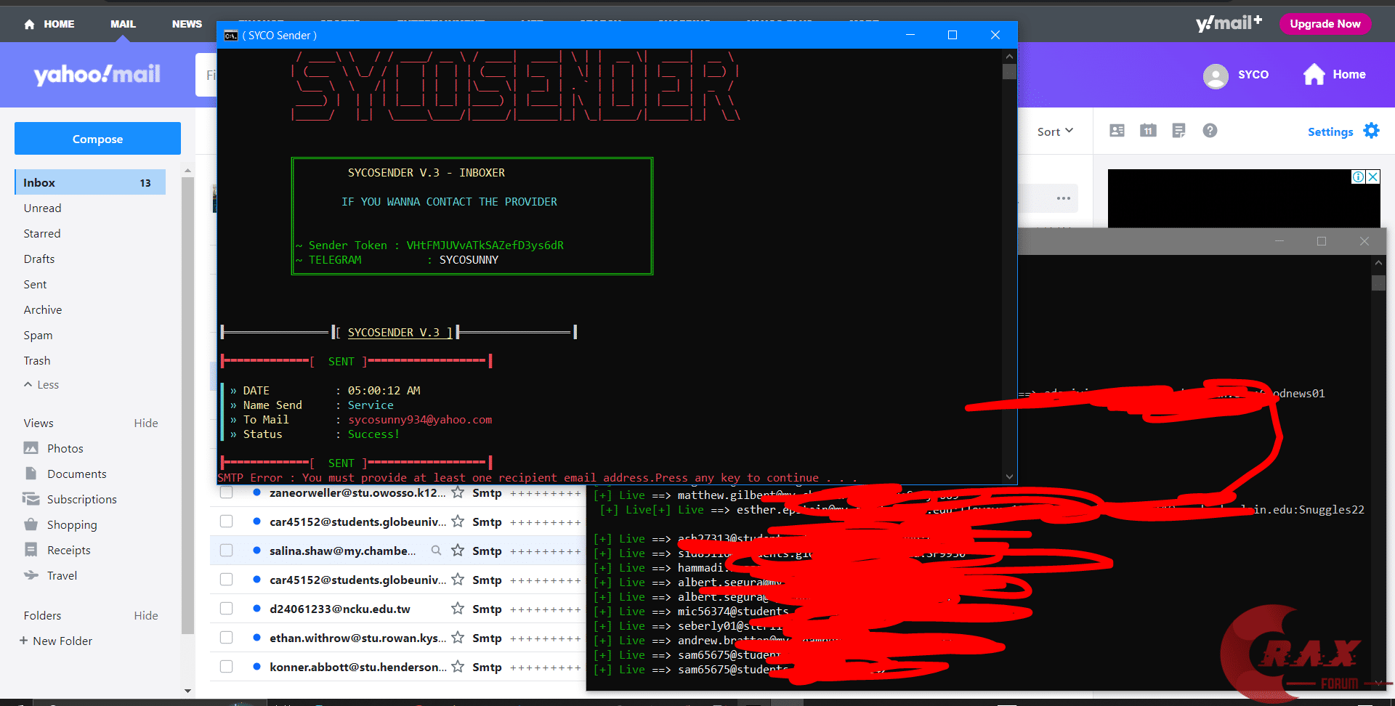This screenshot has width=1395, height=706.
Task: Open the Unread folder
Action: click(x=42, y=208)
